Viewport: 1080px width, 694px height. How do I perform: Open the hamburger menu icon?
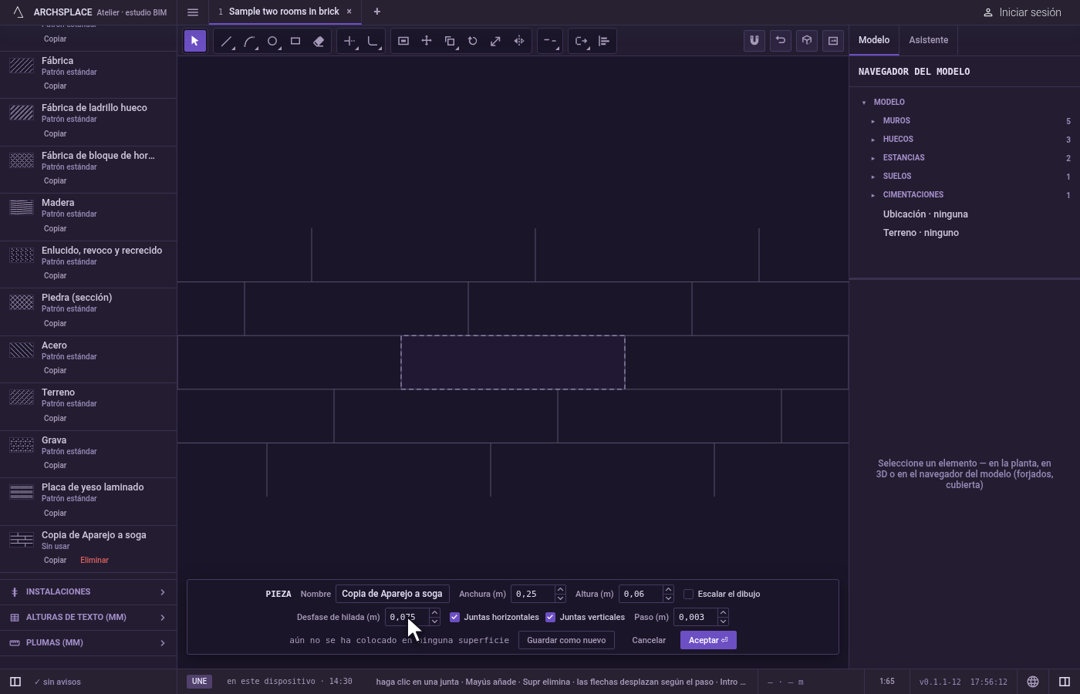coord(193,12)
